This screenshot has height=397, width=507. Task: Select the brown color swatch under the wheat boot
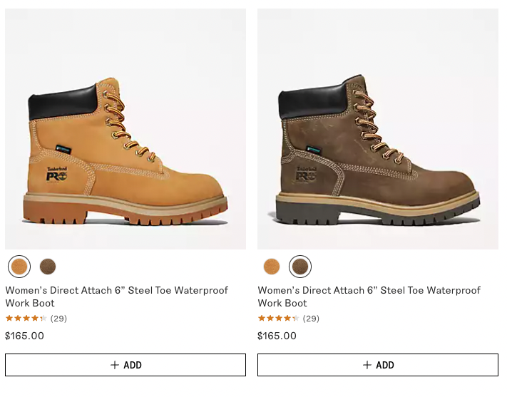click(48, 267)
